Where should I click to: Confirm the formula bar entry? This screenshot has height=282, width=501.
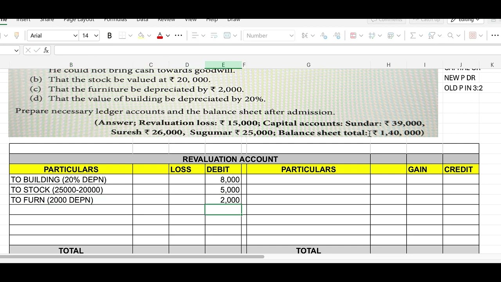click(x=37, y=50)
